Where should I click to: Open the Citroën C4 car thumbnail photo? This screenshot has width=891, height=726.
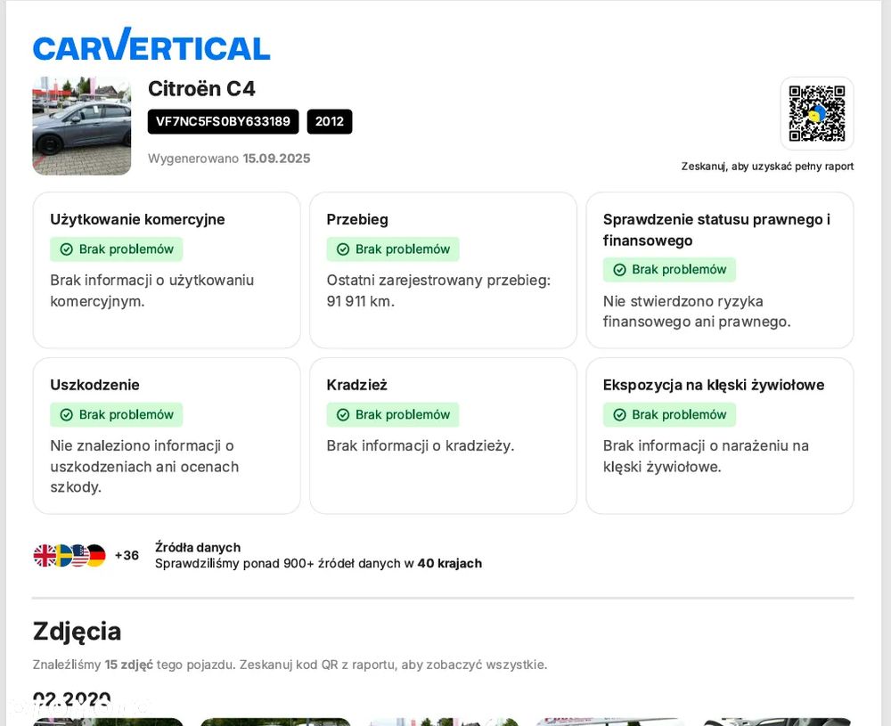[82, 126]
